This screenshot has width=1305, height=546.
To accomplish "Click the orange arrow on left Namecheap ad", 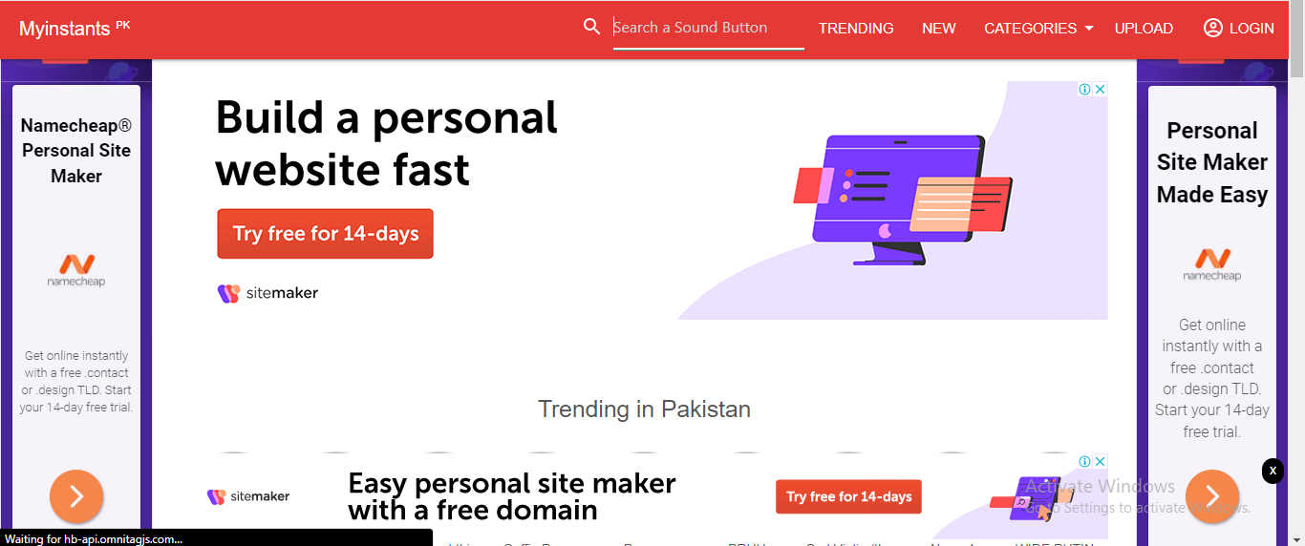I will tap(76, 496).
